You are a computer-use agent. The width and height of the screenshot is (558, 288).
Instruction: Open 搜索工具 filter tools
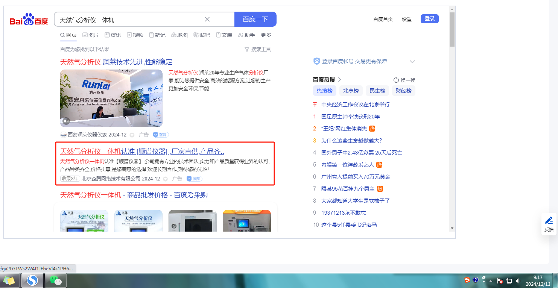coord(258,49)
